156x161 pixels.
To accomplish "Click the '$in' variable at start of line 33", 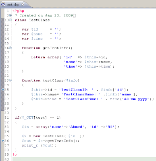I will pos(25,127).
